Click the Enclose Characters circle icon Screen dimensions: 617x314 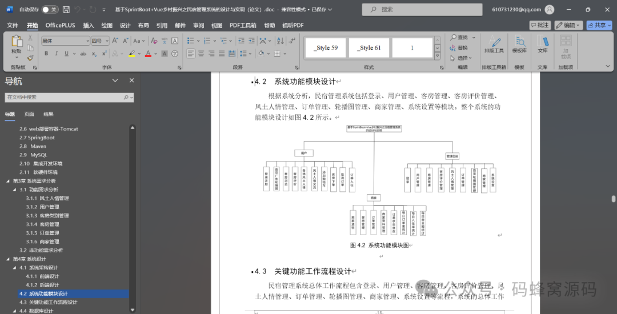175,54
